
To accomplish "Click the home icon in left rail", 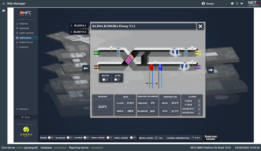I will point(4,11).
